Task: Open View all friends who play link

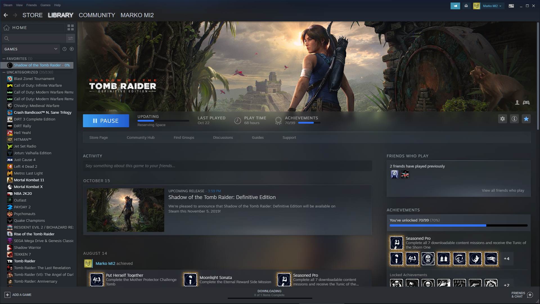Action: point(503,190)
